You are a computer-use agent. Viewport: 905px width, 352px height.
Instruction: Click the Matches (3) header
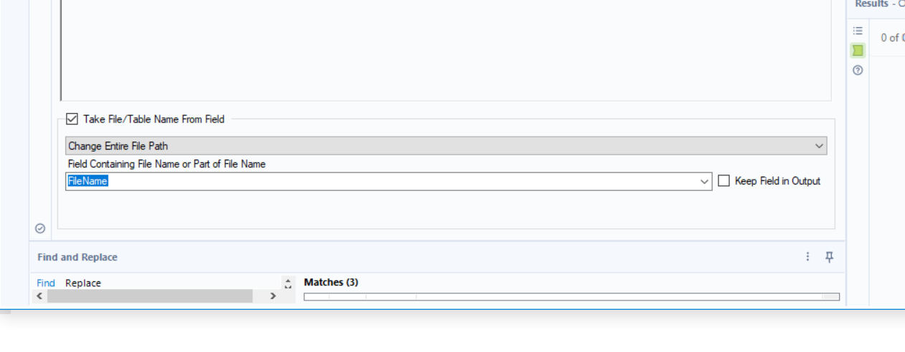(331, 283)
